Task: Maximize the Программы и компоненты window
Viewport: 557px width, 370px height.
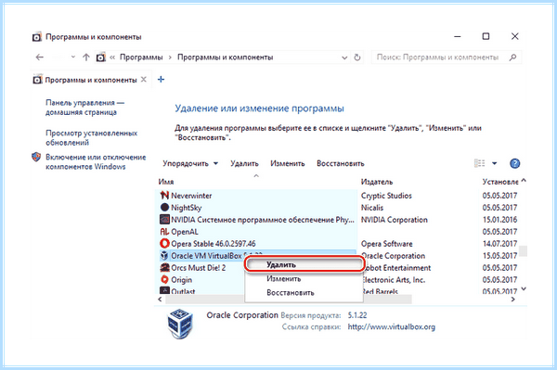Action: 486,36
